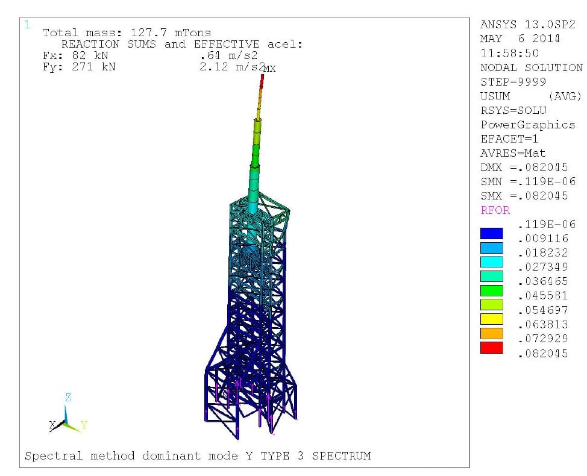Click the 'MAY 6 2014' date text
The height and width of the screenshot is (476, 587).
click(x=520, y=39)
